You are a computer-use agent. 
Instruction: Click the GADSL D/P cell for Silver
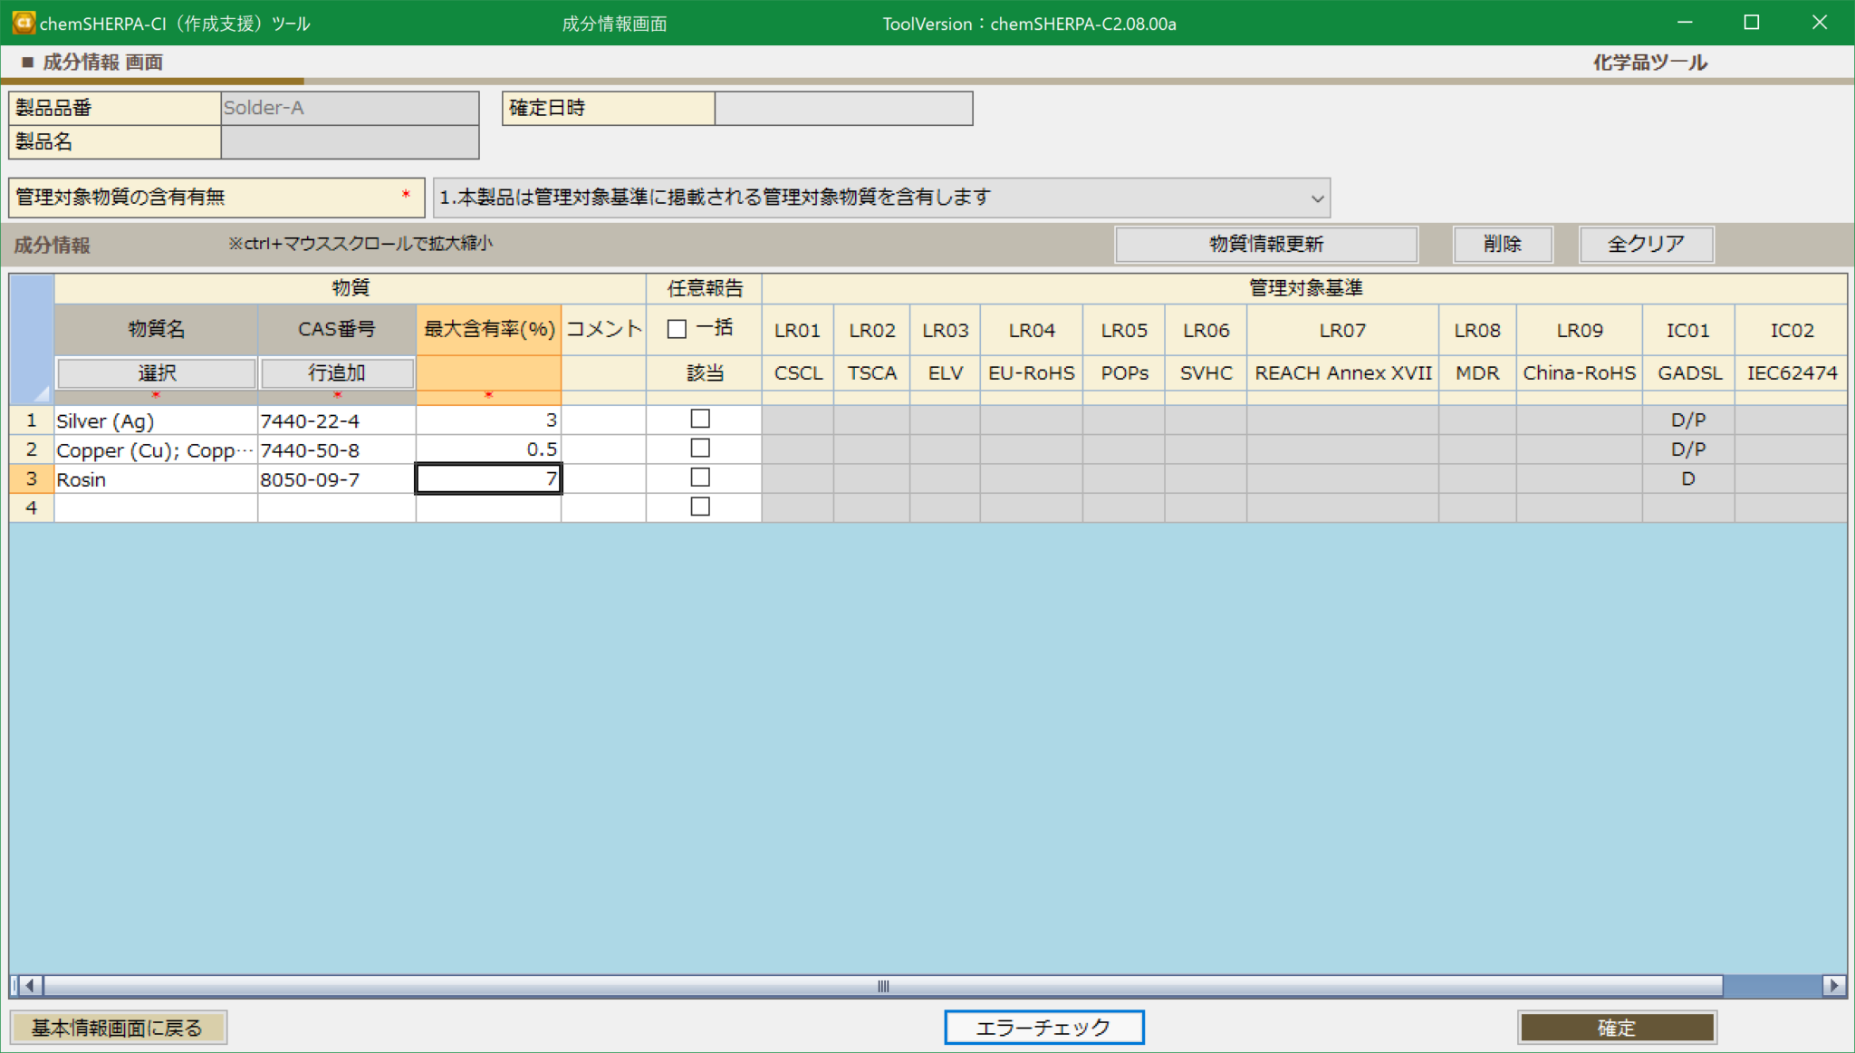coord(1687,419)
